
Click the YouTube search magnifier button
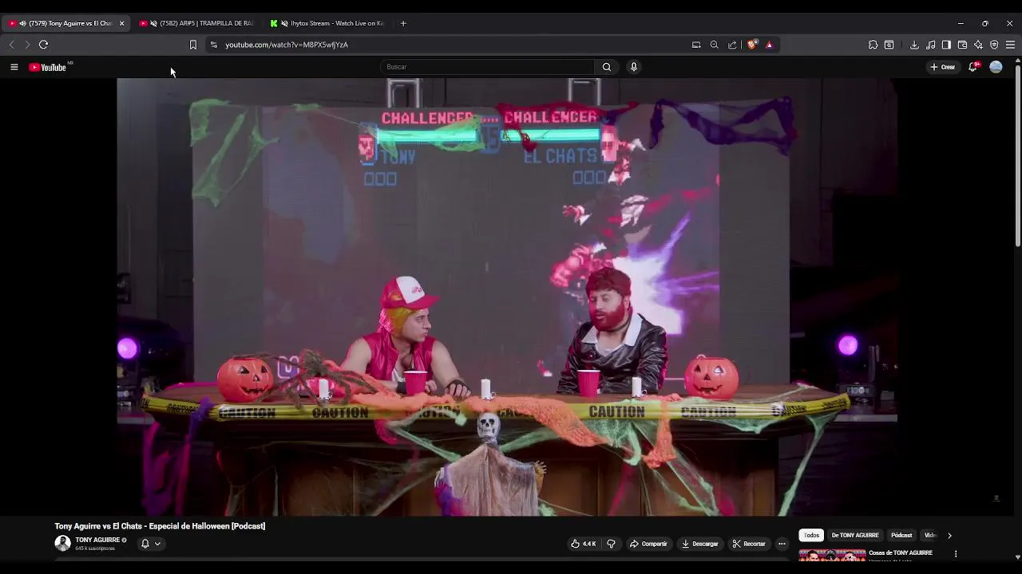pyautogui.click(x=607, y=67)
